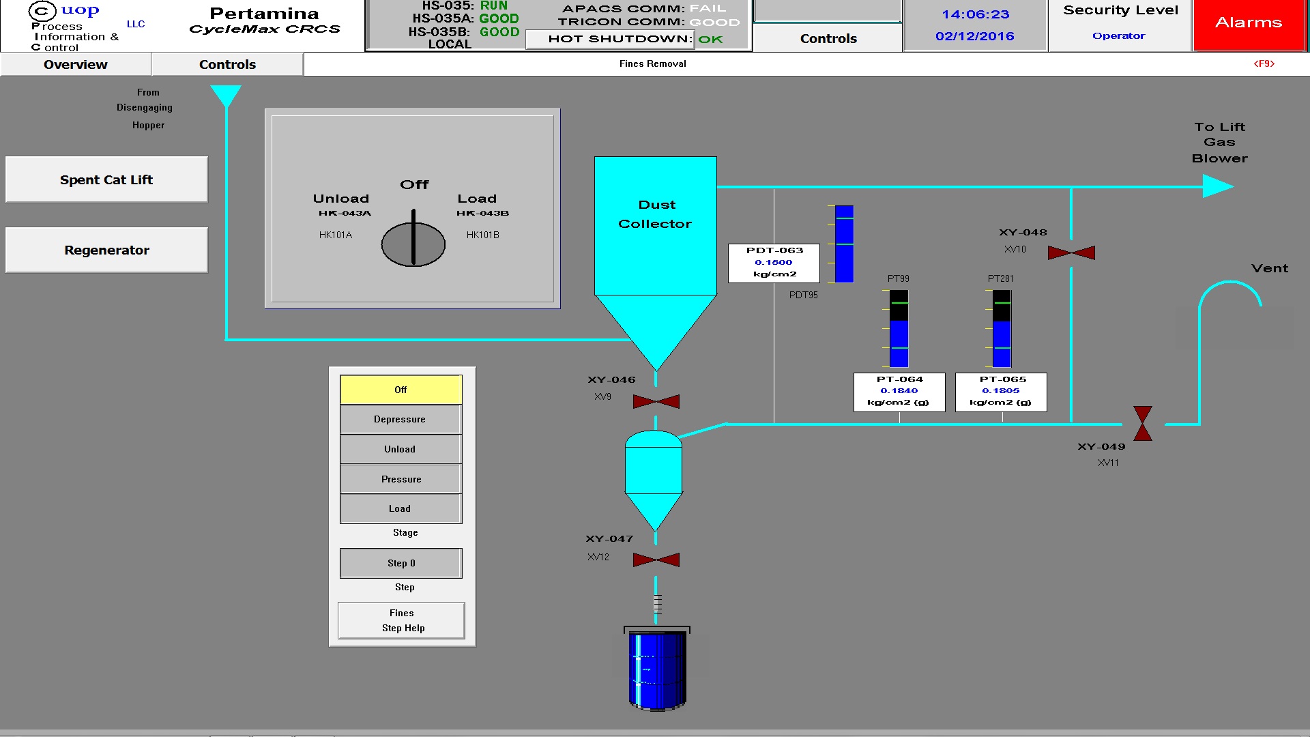Click the Fines Removal screen title

tap(653, 63)
